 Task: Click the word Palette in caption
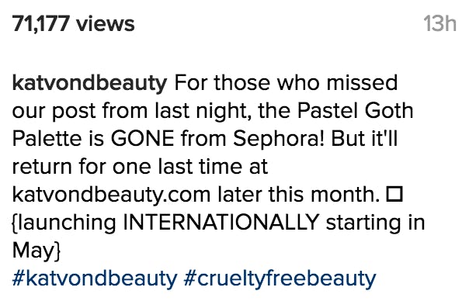pyautogui.click(x=47, y=139)
